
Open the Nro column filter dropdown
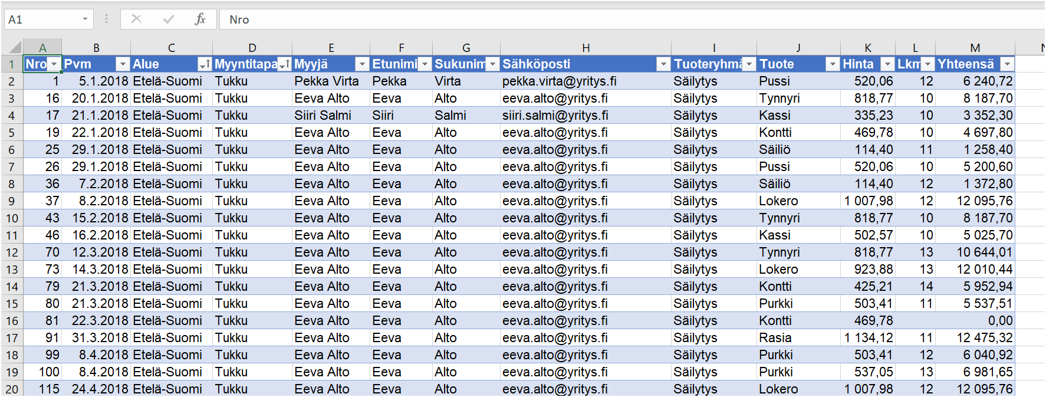[54, 64]
